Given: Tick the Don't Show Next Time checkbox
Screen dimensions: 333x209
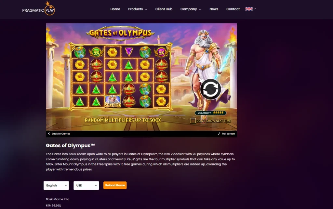Looking at the screenshot, I should coord(193,121).
